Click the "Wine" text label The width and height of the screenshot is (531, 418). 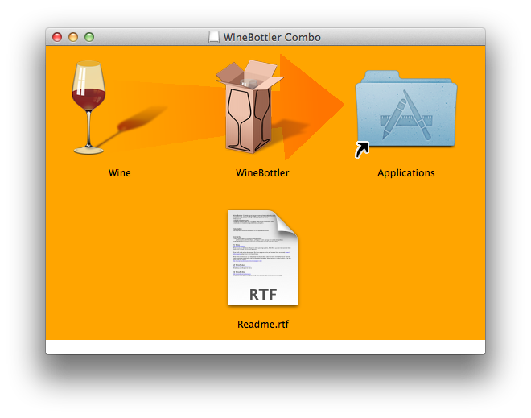pos(119,173)
